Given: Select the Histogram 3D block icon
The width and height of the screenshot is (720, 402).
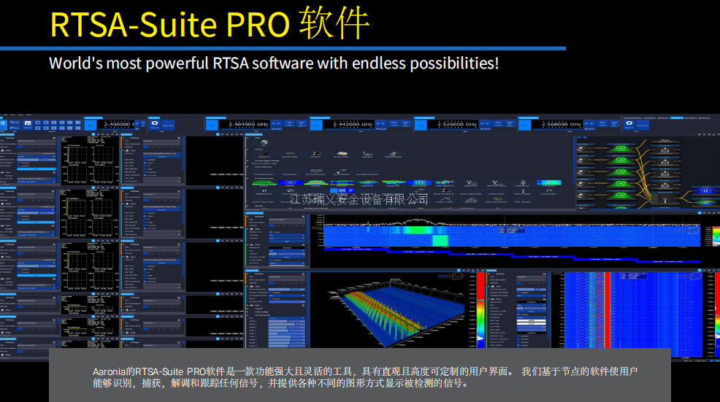Looking at the screenshot, I should point(394,183).
